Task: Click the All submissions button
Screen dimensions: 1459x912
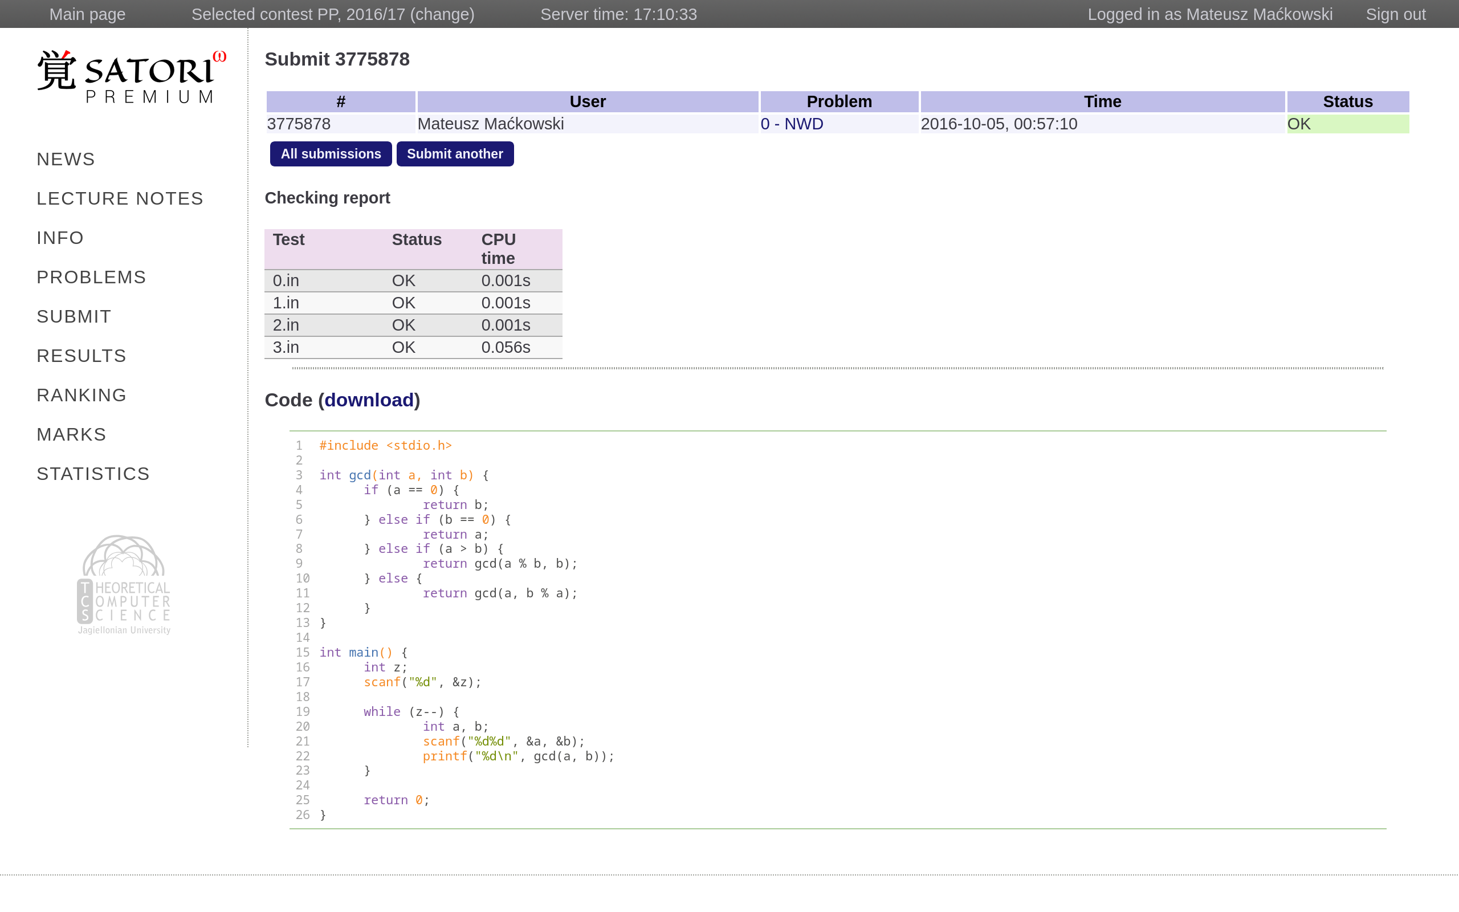Action: click(x=331, y=154)
